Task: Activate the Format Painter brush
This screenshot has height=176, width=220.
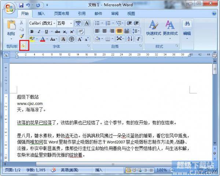Action: click(22, 36)
